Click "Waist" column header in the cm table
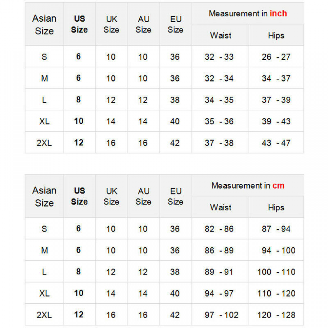Viewport: 328px width, 328px height. pyautogui.click(x=221, y=207)
